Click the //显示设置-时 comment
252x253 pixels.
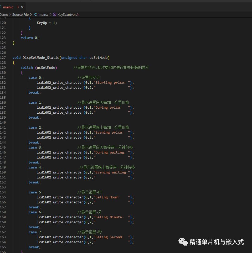pos(90,192)
